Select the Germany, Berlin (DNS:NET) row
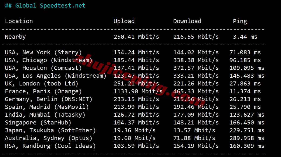This screenshot has height=157, width=281. coord(134,99)
